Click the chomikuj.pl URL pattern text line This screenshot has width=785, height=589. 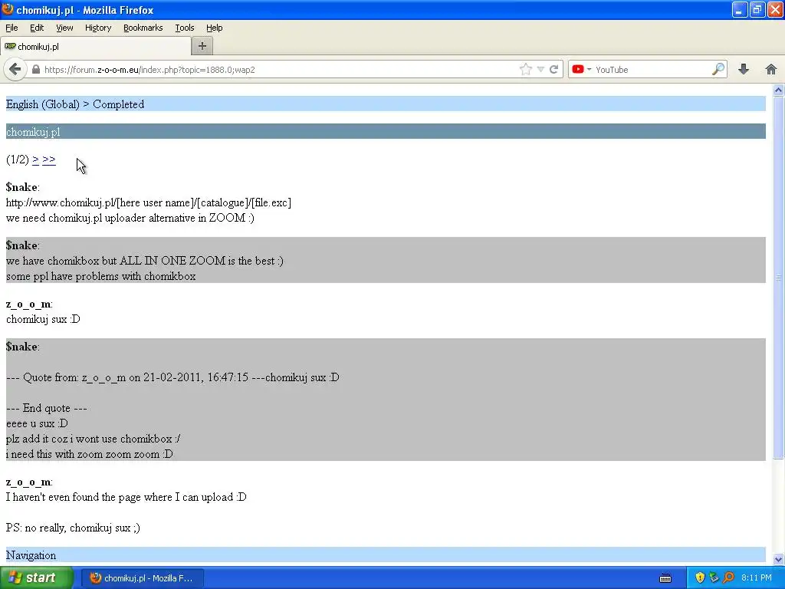point(149,202)
